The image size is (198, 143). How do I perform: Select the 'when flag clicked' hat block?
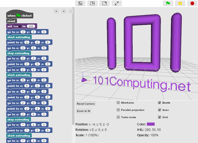pyautogui.click(x=20, y=16)
